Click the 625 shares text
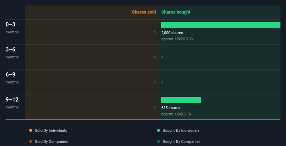Viewport: 286px width, 146px height. pos(171,108)
